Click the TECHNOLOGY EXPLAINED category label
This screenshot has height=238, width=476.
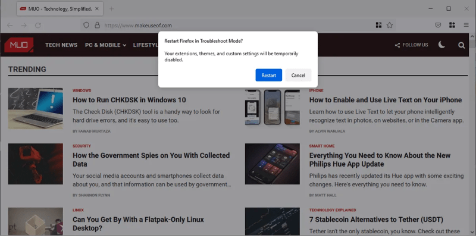tap(333, 210)
